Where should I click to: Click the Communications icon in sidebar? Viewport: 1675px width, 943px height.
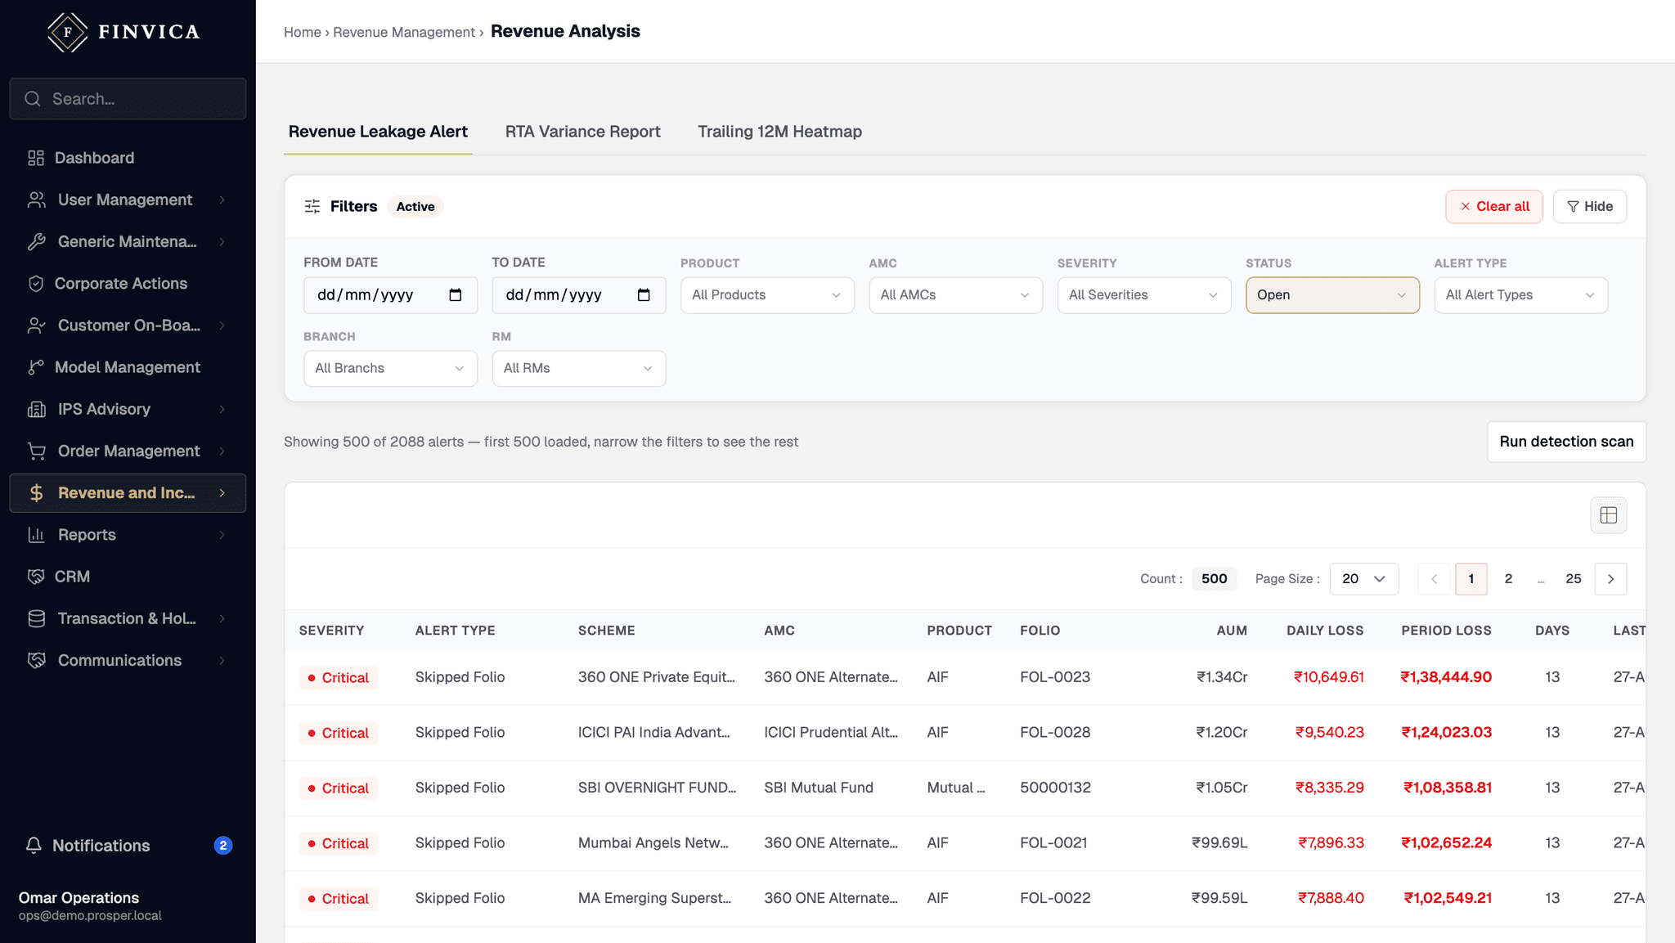tap(36, 660)
